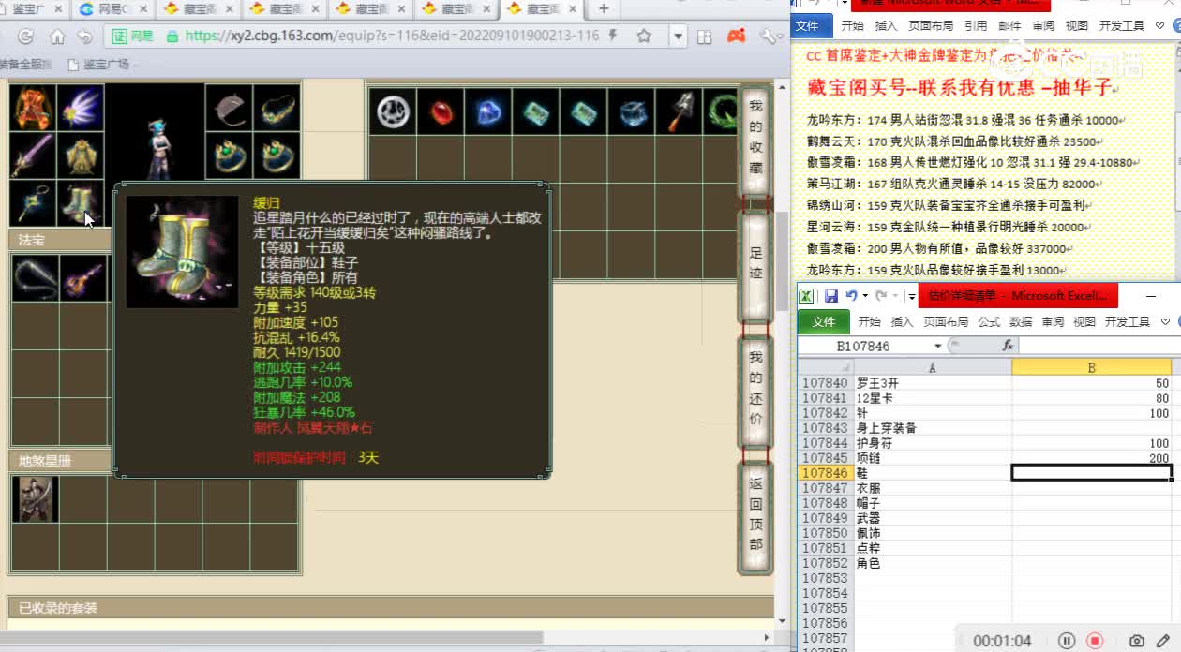
Task: Open a new browser tab
Action: (604, 9)
